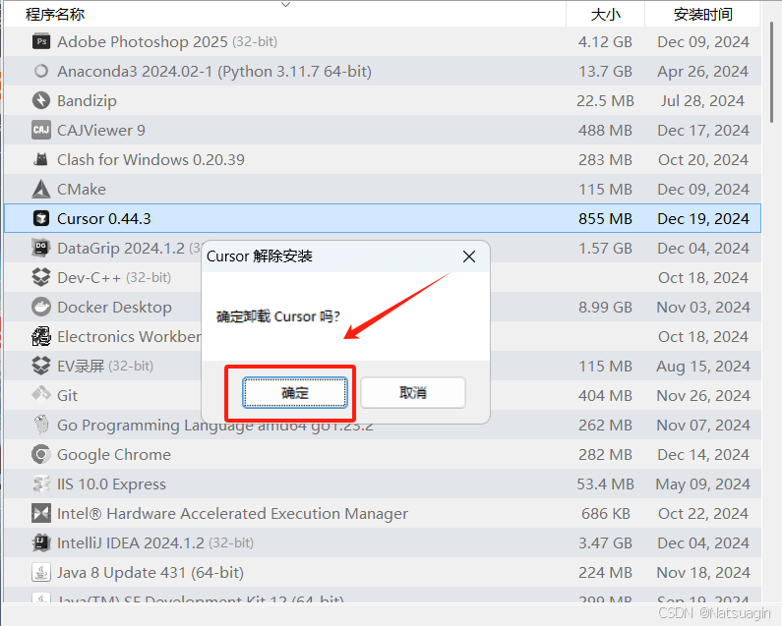Viewport: 782px width, 626px height.
Task: Select Git program name
Action: click(67, 395)
